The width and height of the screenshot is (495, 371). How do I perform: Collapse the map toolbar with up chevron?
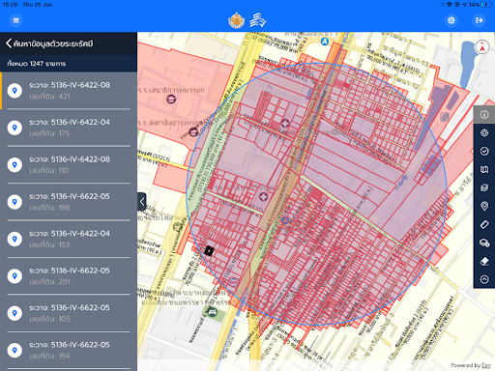(x=484, y=279)
